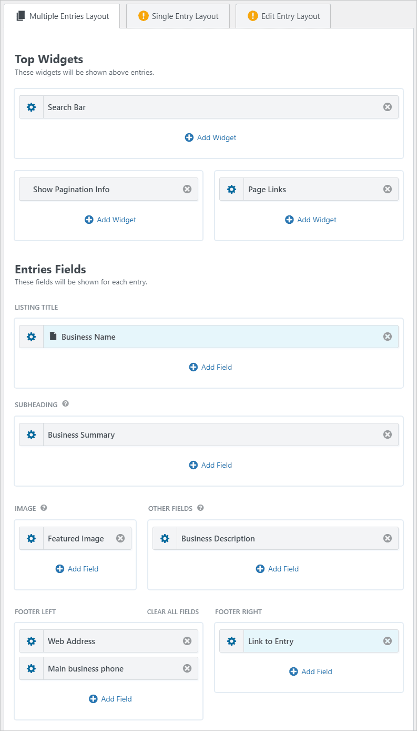Screen dimensions: 417x731
Task: Select the Page Links widget label
Action: click(x=267, y=190)
